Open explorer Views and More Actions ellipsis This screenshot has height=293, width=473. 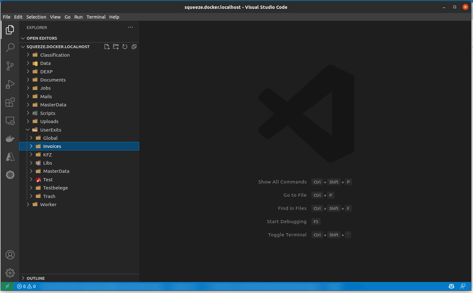tap(130, 27)
